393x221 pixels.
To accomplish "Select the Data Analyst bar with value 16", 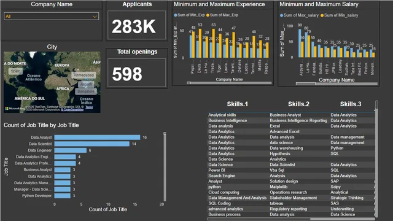I will (x=97, y=138).
